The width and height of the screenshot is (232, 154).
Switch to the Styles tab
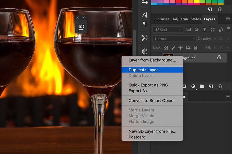click(x=196, y=19)
